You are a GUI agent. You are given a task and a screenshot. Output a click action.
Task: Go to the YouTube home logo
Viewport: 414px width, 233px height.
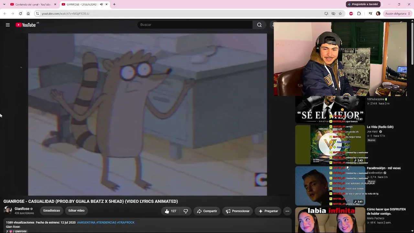coord(26,25)
